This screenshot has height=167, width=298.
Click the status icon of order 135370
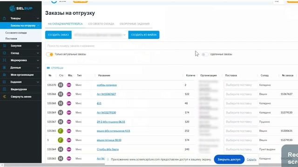pos(61,85)
